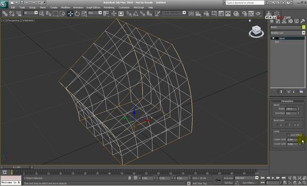Image resolution: width=307 pixels, height=186 pixels.
Task: Open the MAXScript menu
Action: tap(139, 8)
